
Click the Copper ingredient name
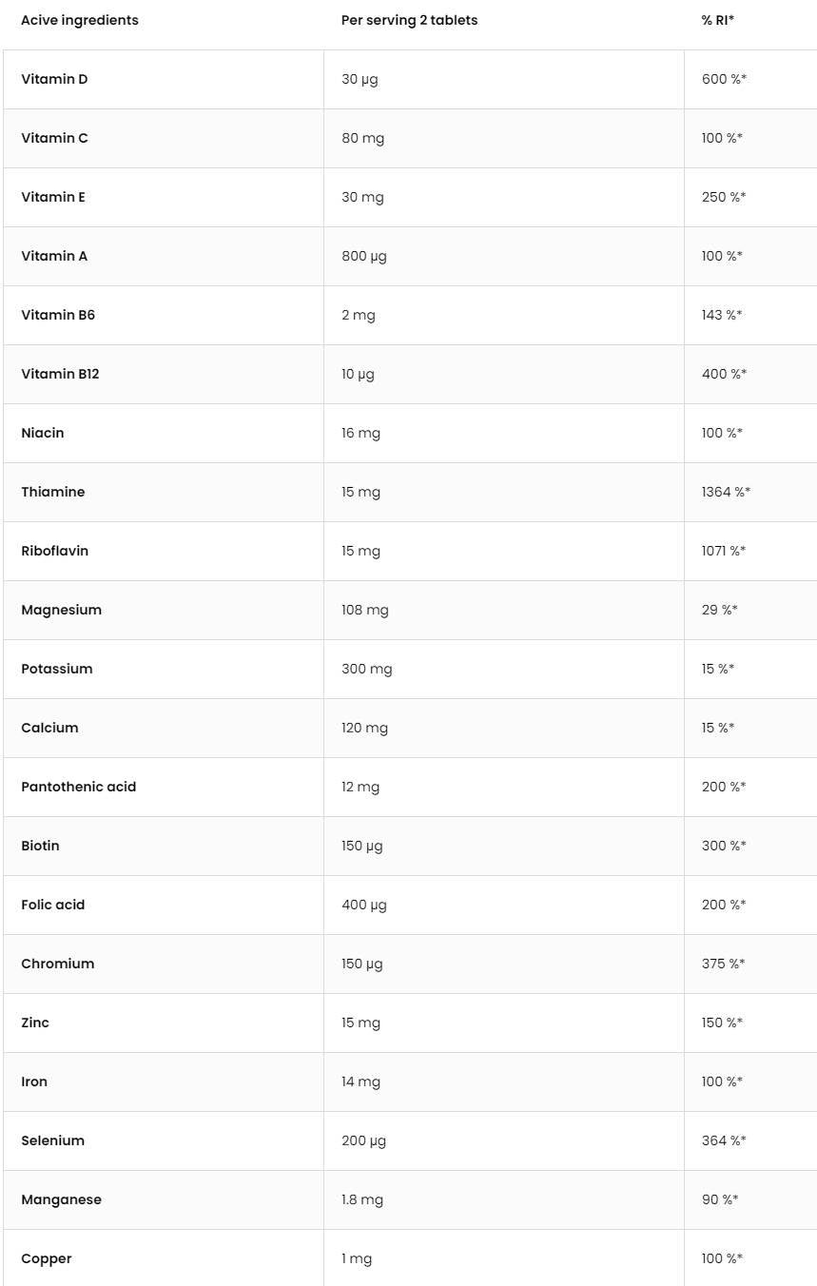pyautogui.click(x=47, y=1258)
